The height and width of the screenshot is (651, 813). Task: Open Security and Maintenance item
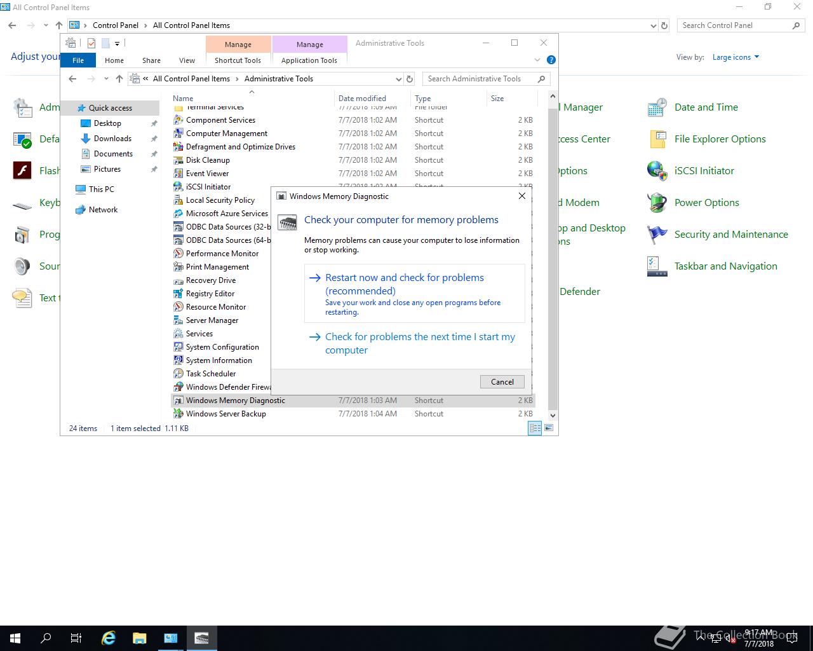tap(718, 235)
